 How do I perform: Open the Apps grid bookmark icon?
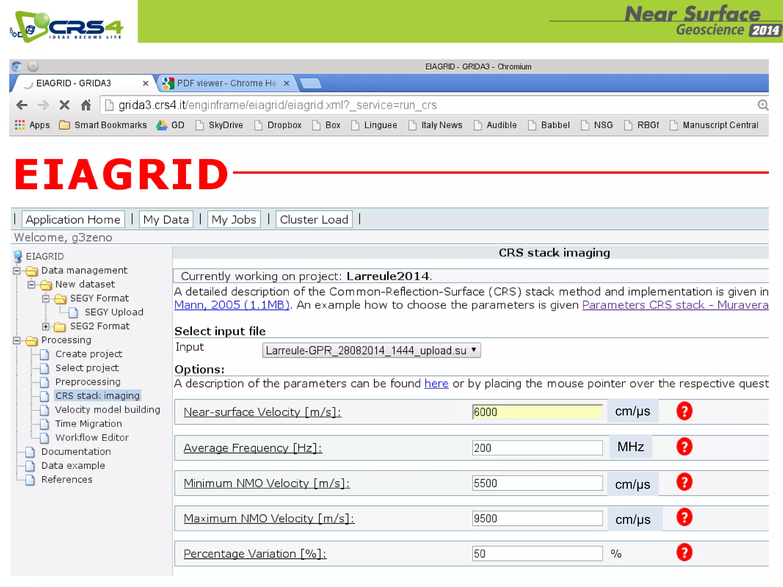tap(19, 125)
